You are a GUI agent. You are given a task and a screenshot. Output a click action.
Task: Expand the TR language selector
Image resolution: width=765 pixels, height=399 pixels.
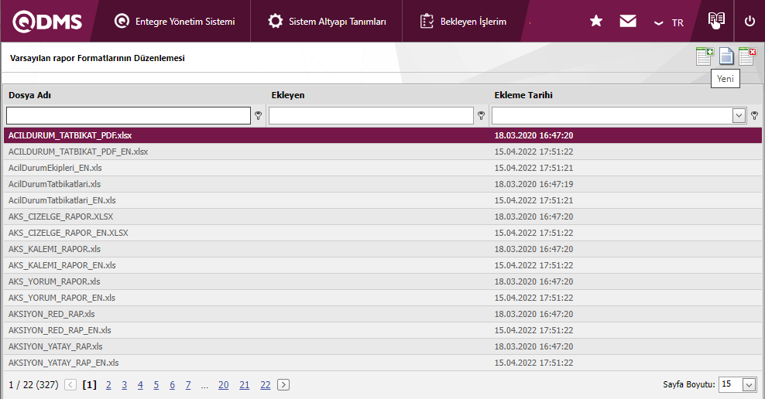(x=669, y=23)
